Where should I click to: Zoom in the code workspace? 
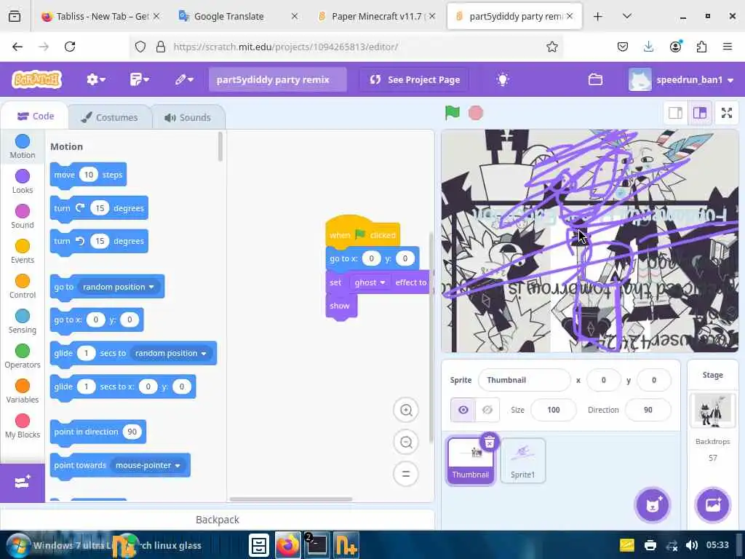coord(406,411)
